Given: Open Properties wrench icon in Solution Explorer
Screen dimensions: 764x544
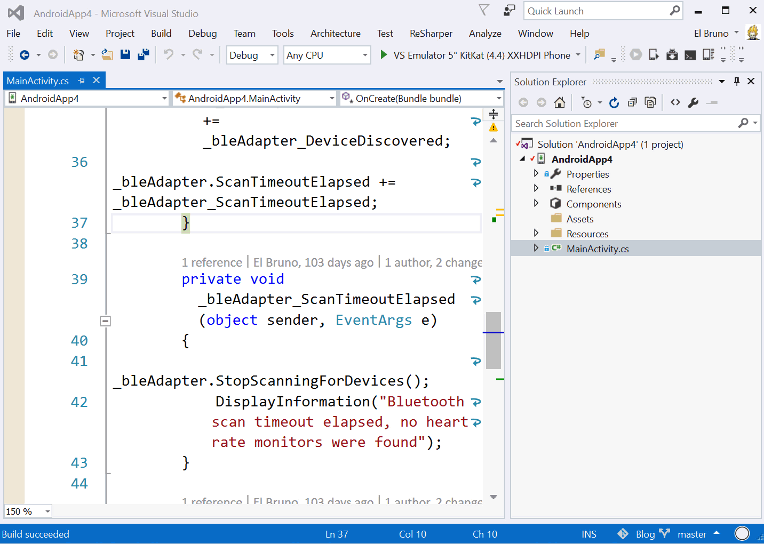Looking at the screenshot, I should pos(693,102).
